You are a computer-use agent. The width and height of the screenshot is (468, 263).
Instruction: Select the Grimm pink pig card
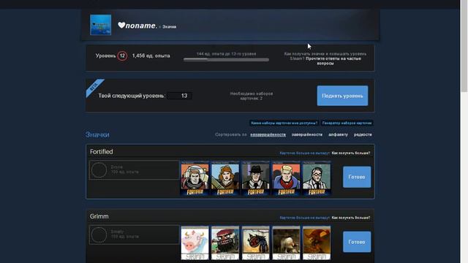point(195,243)
